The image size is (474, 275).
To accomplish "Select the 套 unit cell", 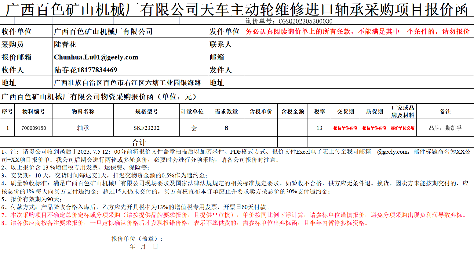I will point(194,128).
